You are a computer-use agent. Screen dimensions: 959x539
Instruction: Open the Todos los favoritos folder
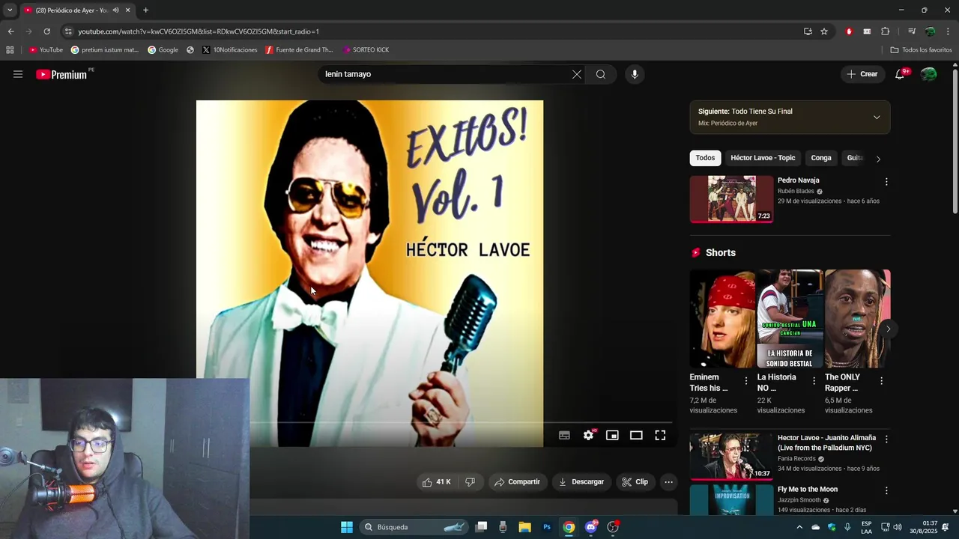pyautogui.click(x=921, y=50)
